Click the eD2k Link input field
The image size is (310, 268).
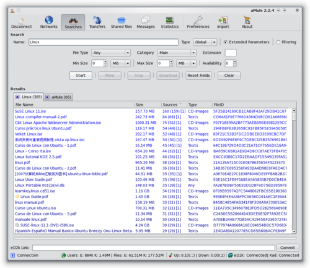click(154, 248)
